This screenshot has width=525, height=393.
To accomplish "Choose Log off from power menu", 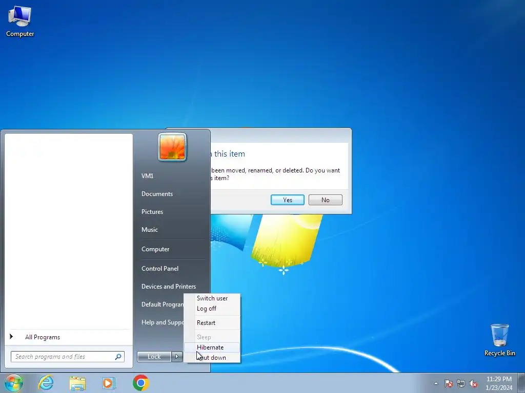I will [x=212, y=309].
